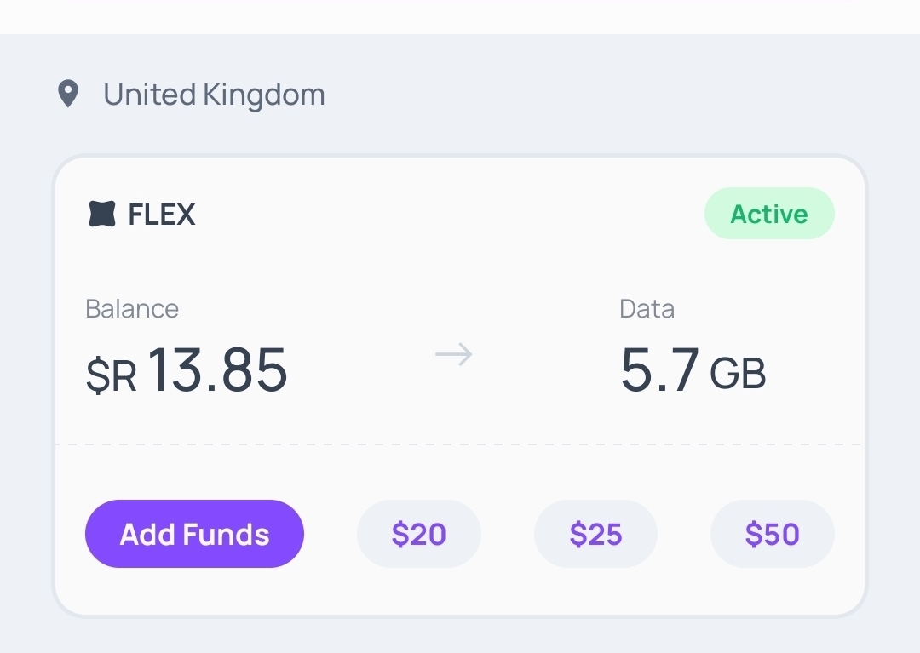Click the Active status badge
The width and height of the screenshot is (920, 653).
point(769,214)
